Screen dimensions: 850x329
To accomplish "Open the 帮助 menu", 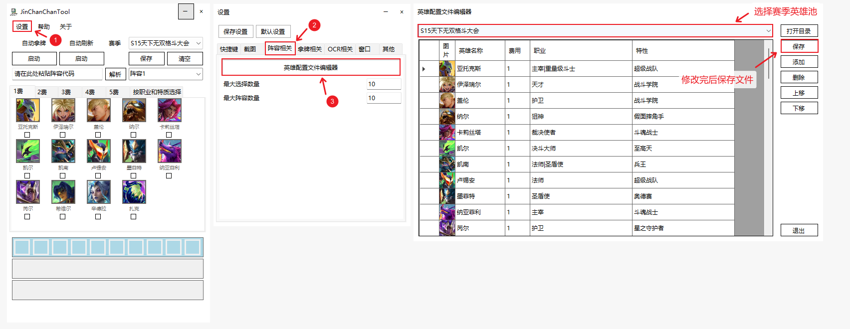I will coord(44,26).
